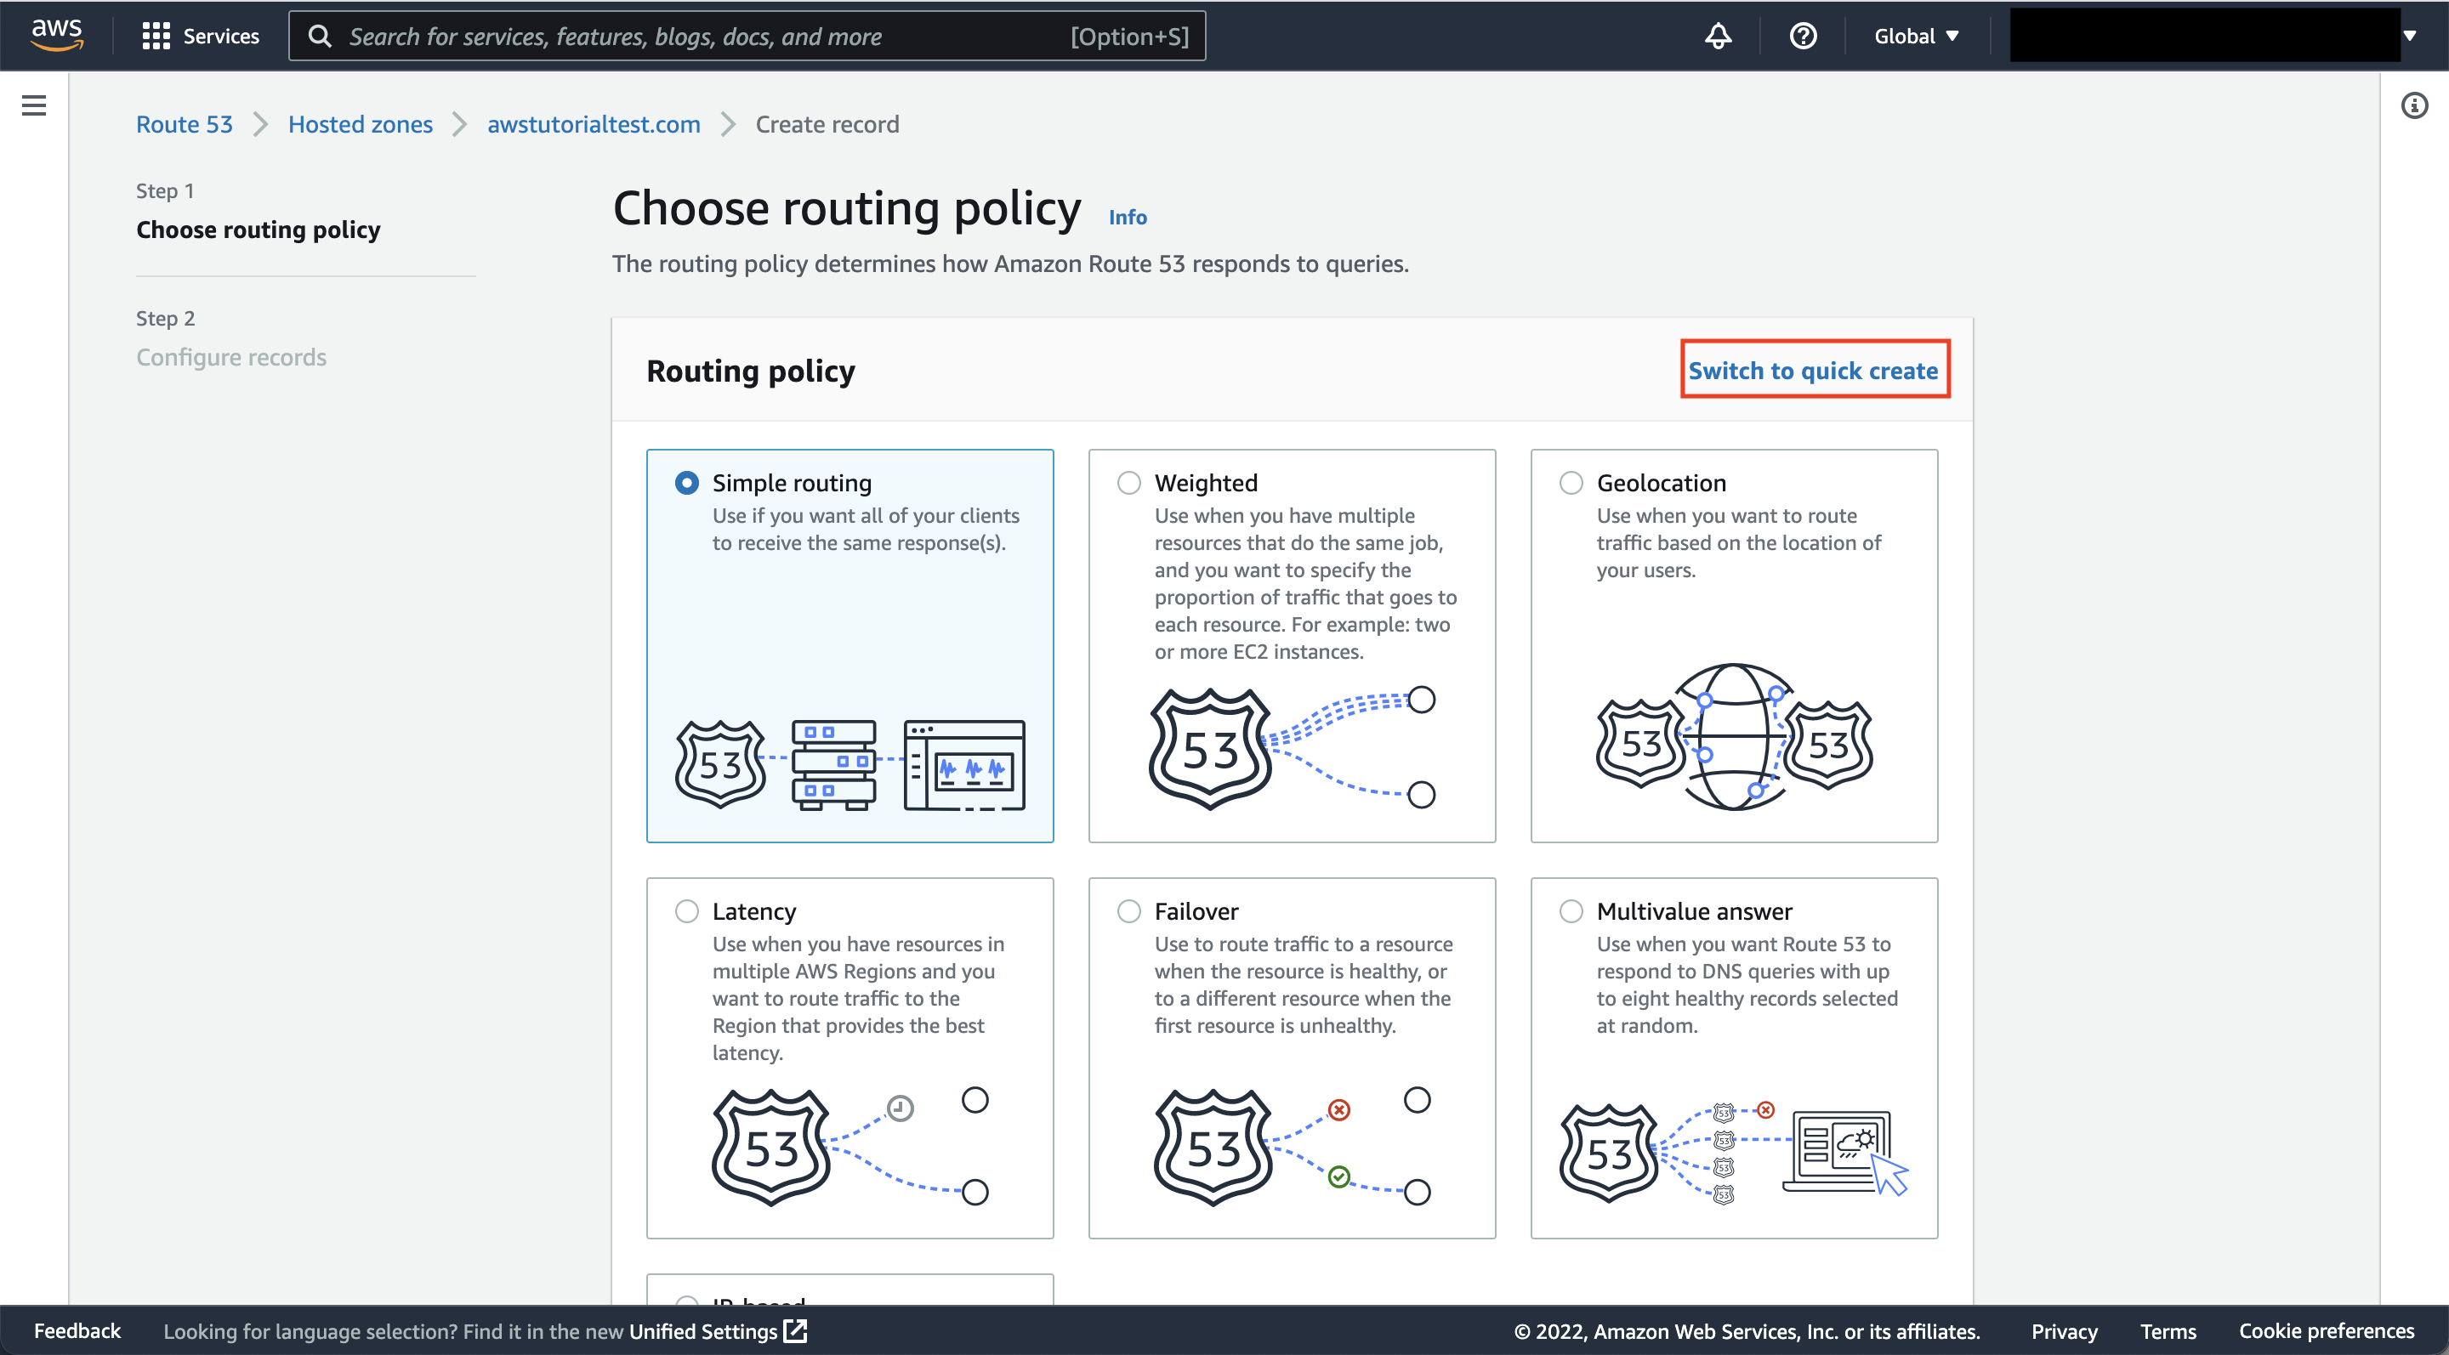Select the Geolocation routing policy option
Viewport: 2449px width, 1355px height.
click(x=1571, y=483)
